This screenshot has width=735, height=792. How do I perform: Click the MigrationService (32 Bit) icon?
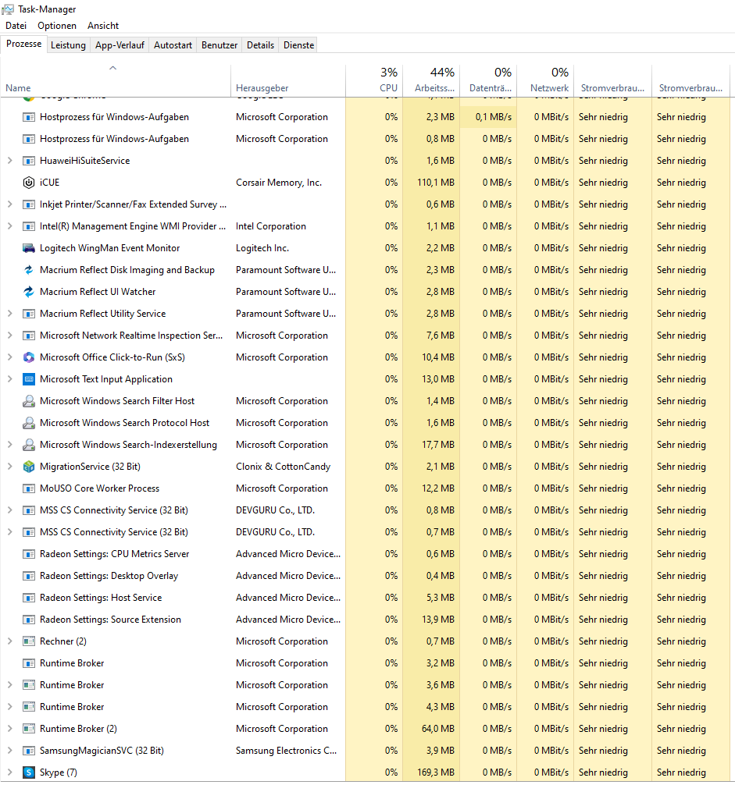(29, 466)
